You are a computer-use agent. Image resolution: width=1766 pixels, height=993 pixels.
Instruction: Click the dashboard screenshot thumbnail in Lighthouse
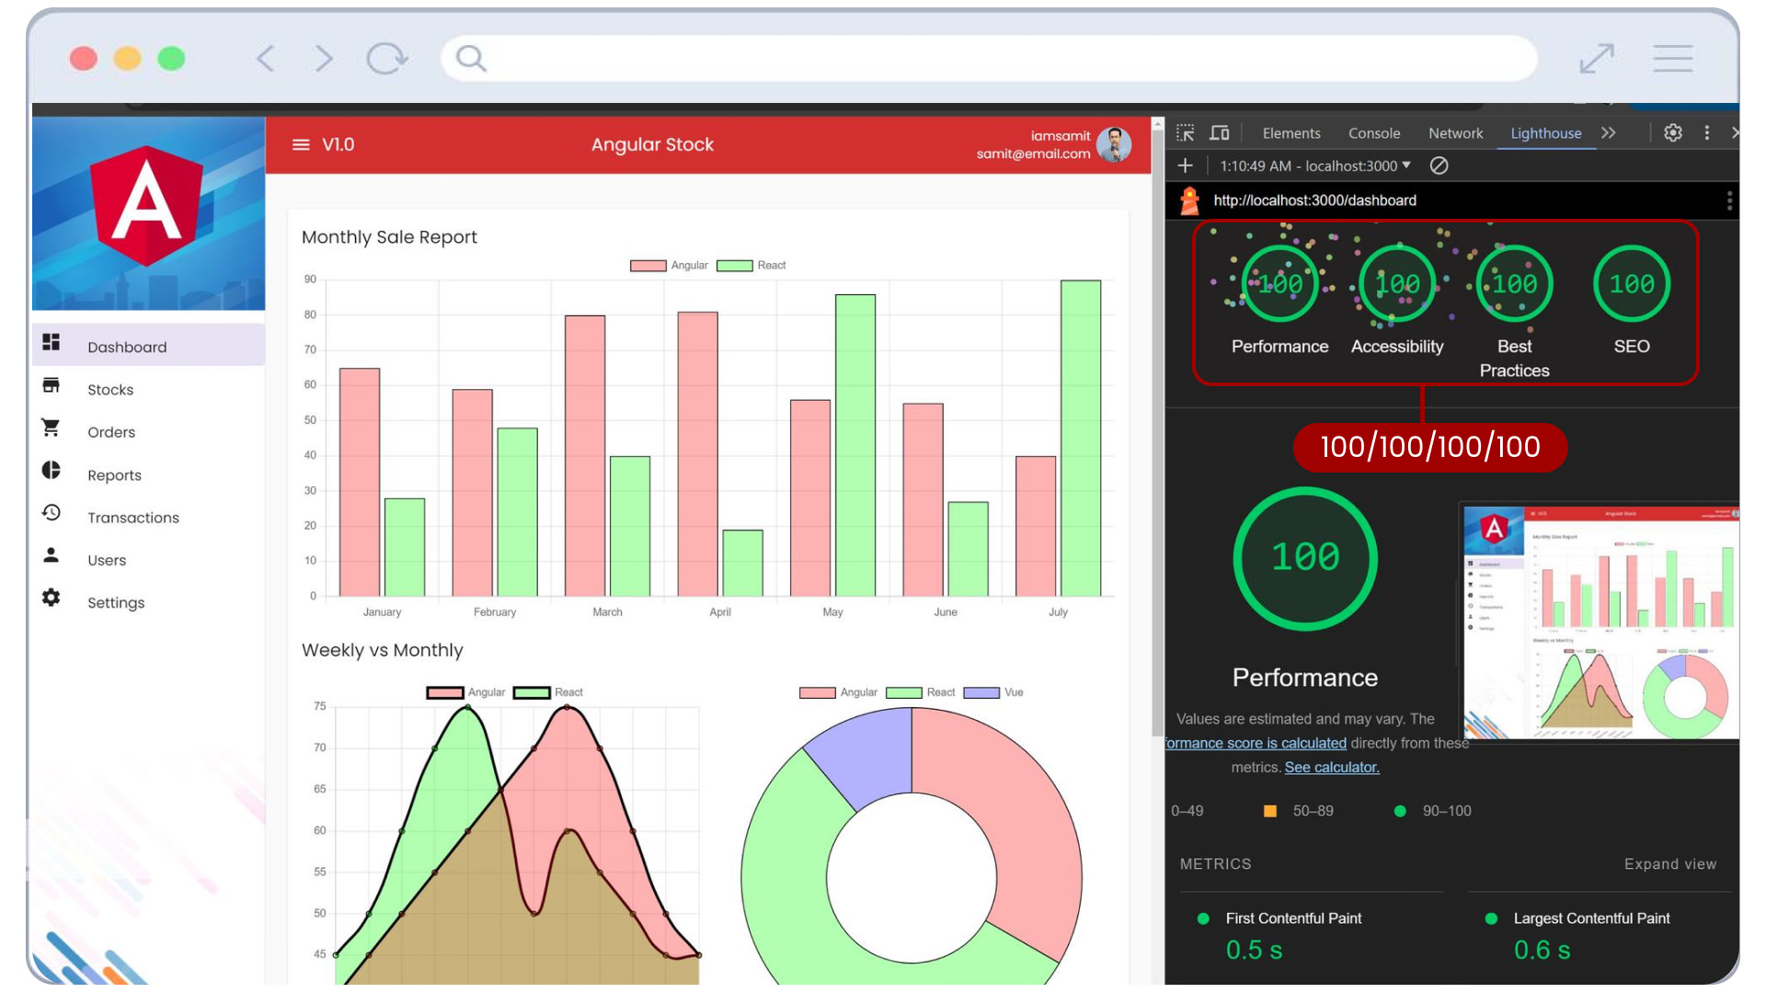tap(1600, 622)
